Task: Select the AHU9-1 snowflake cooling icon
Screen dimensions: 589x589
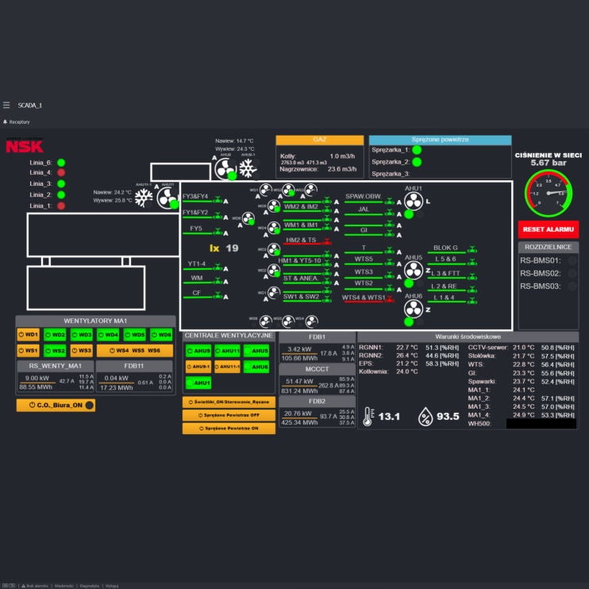Action: coord(248,168)
